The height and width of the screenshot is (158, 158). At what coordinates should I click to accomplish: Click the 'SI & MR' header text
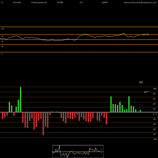17,3
